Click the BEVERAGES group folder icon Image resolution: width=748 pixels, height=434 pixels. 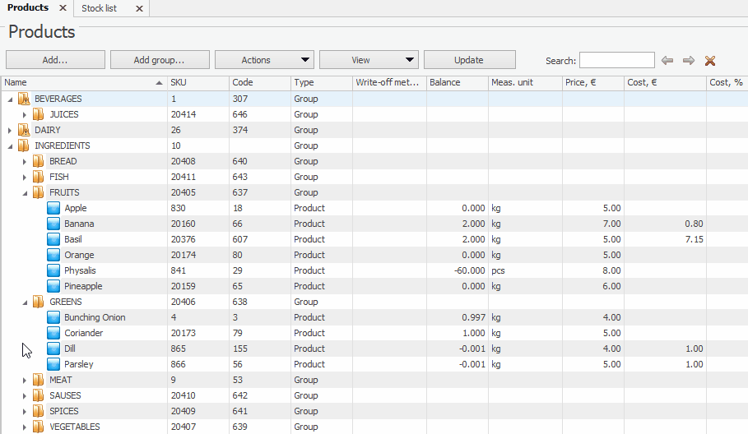[x=23, y=99]
